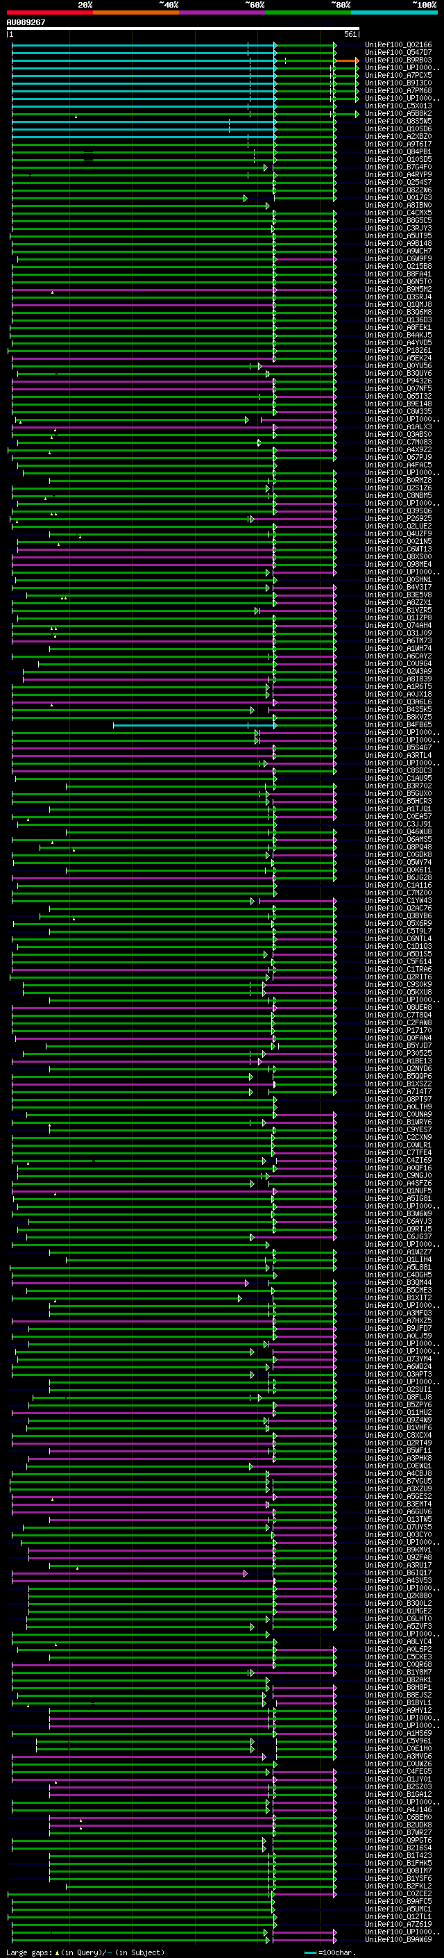Click the white query length bar

coord(183,29)
